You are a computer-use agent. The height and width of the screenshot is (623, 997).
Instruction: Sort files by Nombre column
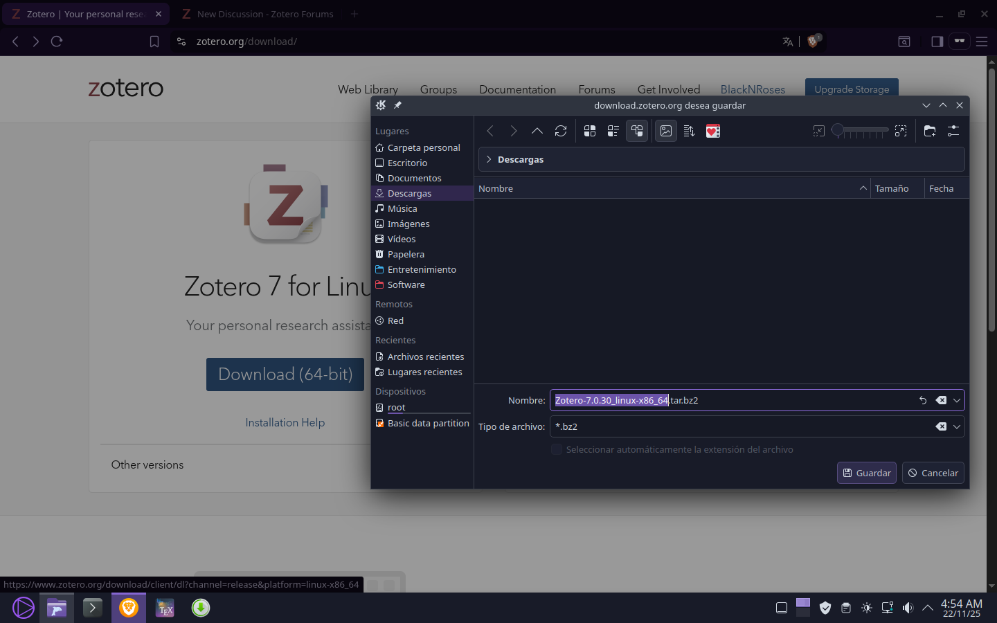click(x=673, y=188)
